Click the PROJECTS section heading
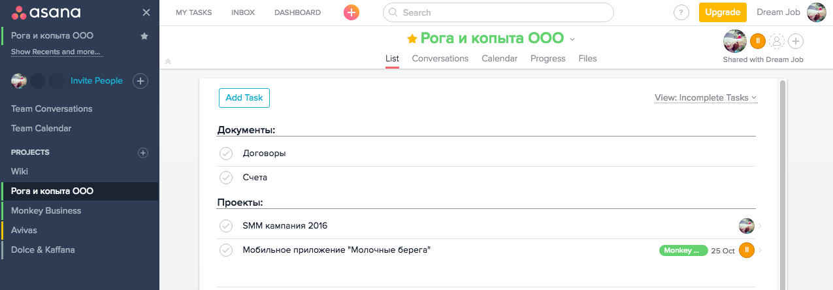This screenshot has height=290, width=833. pyautogui.click(x=30, y=153)
